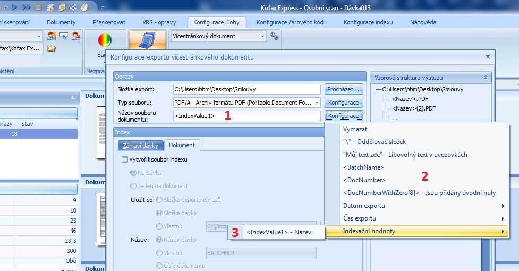Open export settings with the wrench icon

point(275,36)
